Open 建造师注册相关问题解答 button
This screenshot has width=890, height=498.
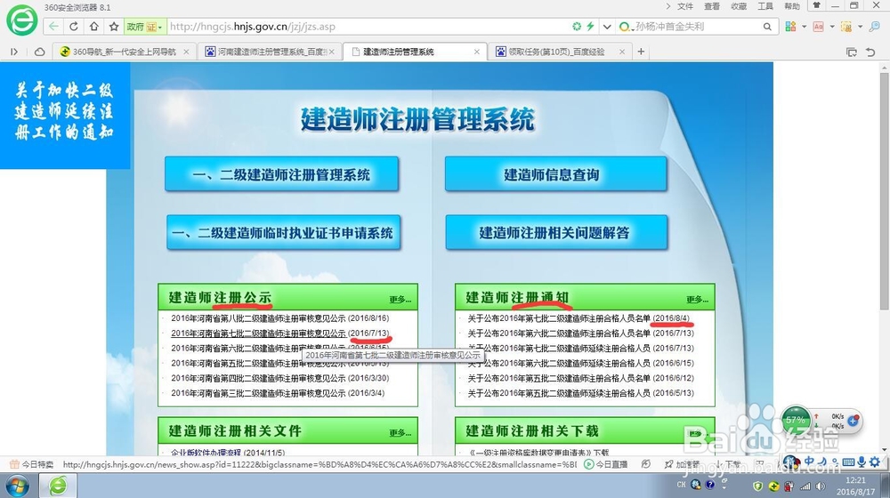(x=555, y=233)
